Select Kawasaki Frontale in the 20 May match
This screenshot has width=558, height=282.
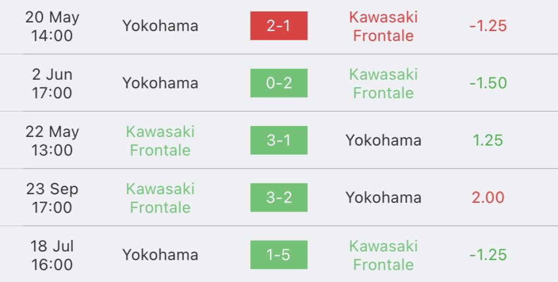(383, 26)
